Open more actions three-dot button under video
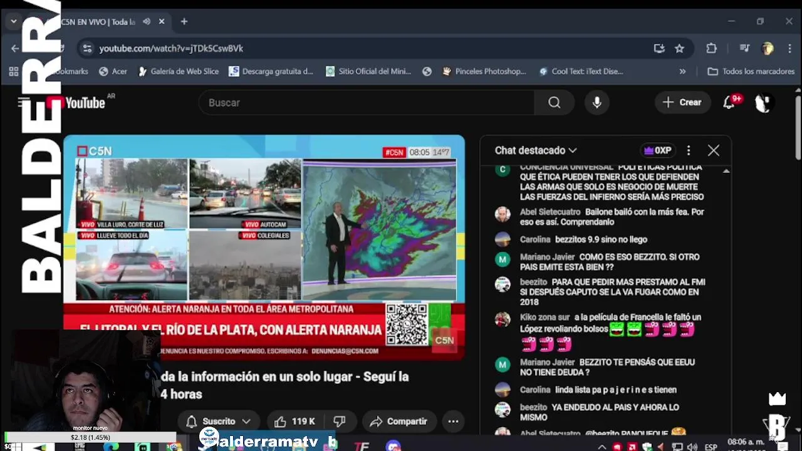This screenshot has height=451, width=802. click(453, 422)
